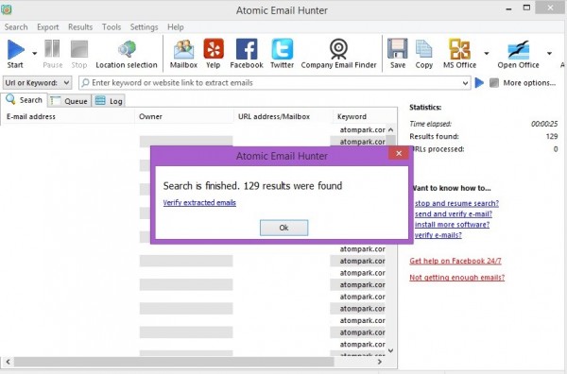Open the Help menu
Image resolution: width=567 pixels, height=374 pixels.
(x=176, y=27)
